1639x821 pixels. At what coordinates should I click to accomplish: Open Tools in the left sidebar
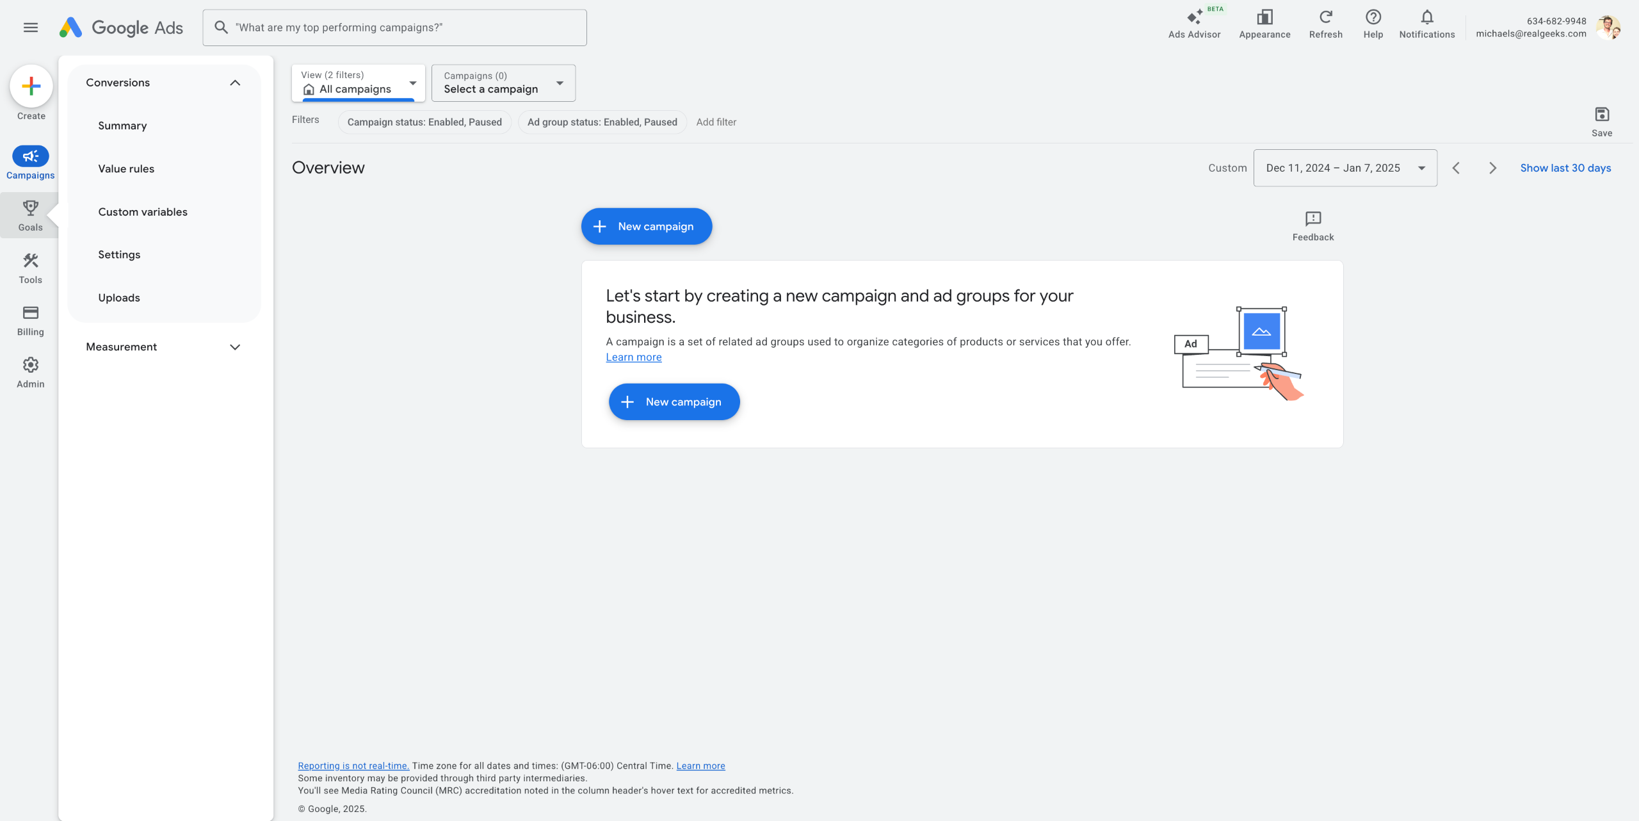pos(30,268)
